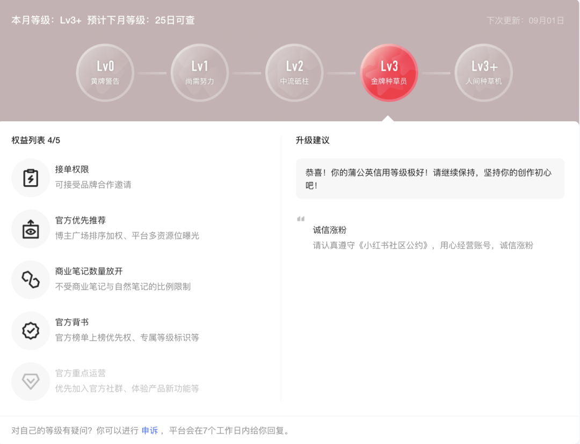Viewport: 580px width, 444px height.
Task: Select the Lv1 尚需努力 level badge
Action: (x=200, y=72)
